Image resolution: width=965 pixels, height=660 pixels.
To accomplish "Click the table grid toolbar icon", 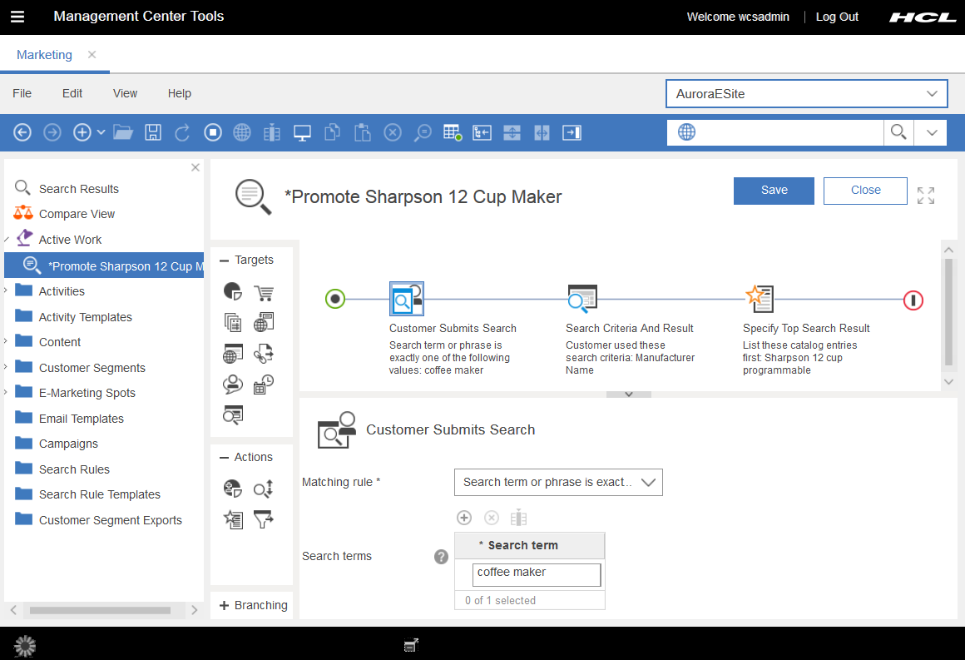I will point(453,132).
